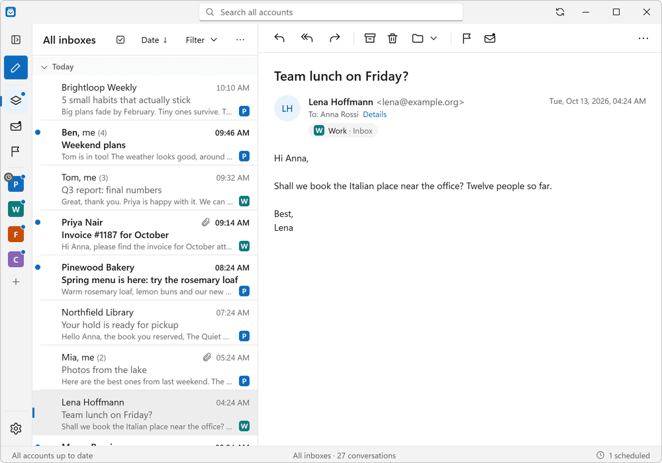The height and width of the screenshot is (463, 662).
Task: Click attachment paperclip on Priya Nair email
Action: 205,222
